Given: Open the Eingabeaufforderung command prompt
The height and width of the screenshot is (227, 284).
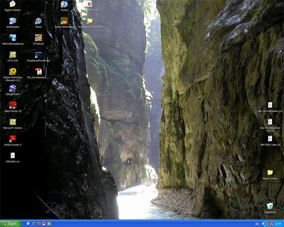Looking at the screenshot, I should point(38,55).
